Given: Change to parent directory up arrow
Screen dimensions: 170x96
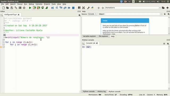Looking at the screenshot, I should click(168, 8).
